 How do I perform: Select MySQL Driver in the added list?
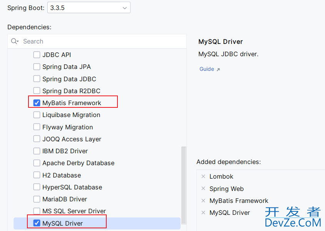pyautogui.click(x=230, y=213)
